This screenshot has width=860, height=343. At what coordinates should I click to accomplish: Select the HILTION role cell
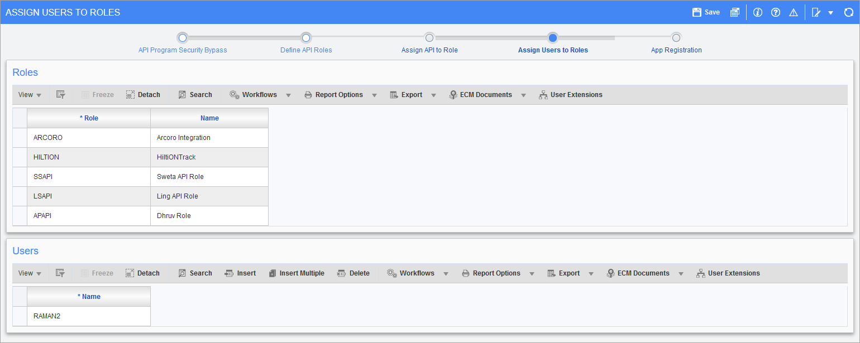click(x=89, y=157)
